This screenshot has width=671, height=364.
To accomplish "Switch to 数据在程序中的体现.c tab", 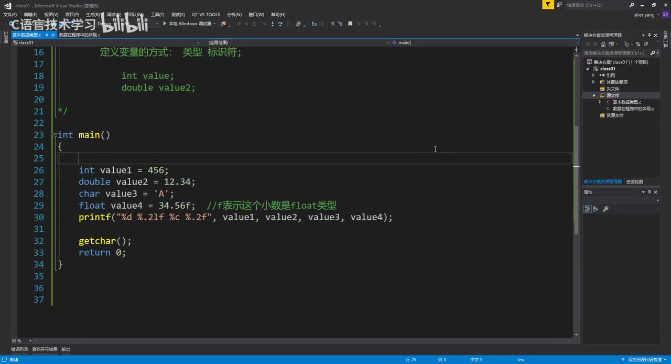I will [x=79, y=35].
